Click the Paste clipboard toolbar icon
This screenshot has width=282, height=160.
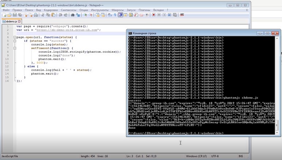tap(53, 15)
